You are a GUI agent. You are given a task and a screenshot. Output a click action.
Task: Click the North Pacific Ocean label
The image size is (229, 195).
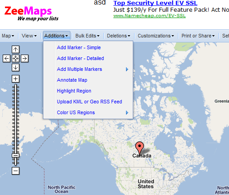click(61, 189)
